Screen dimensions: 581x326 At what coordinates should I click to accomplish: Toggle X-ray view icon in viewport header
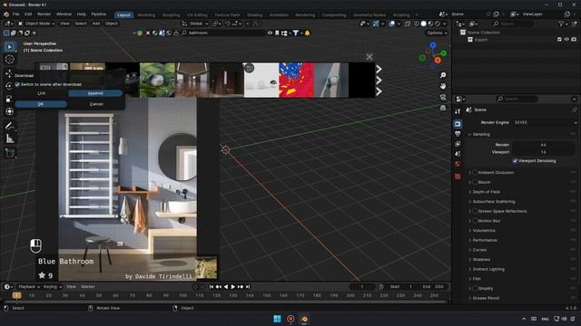tap(408, 24)
